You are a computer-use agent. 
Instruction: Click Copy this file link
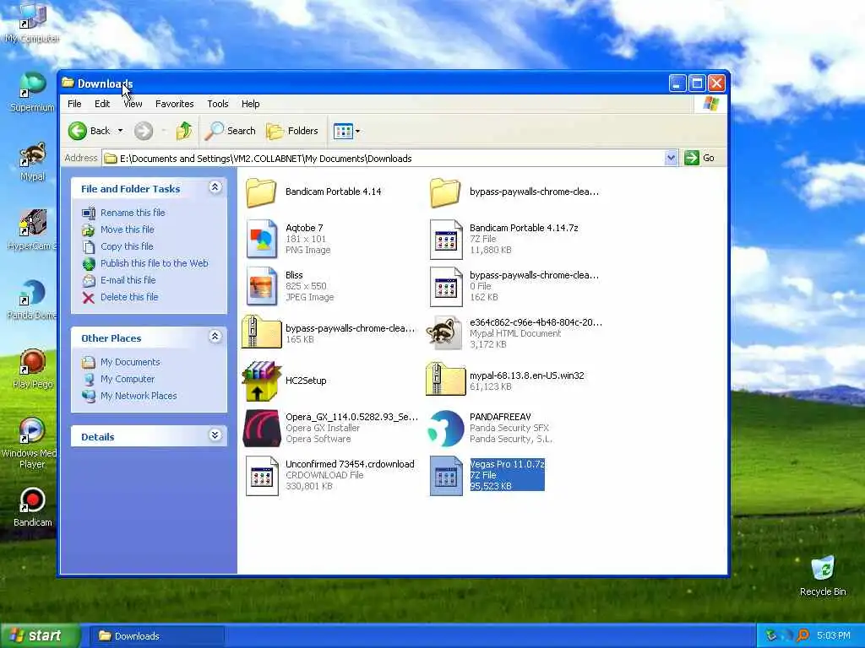(x=127, y=246)
